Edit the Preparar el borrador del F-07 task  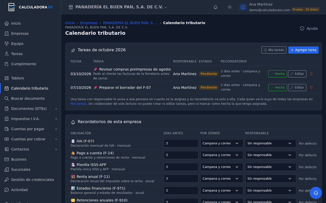[297, 88]
